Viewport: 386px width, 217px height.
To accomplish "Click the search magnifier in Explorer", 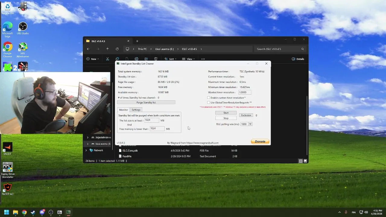I will pyautogui.click(x=302, y=49).
